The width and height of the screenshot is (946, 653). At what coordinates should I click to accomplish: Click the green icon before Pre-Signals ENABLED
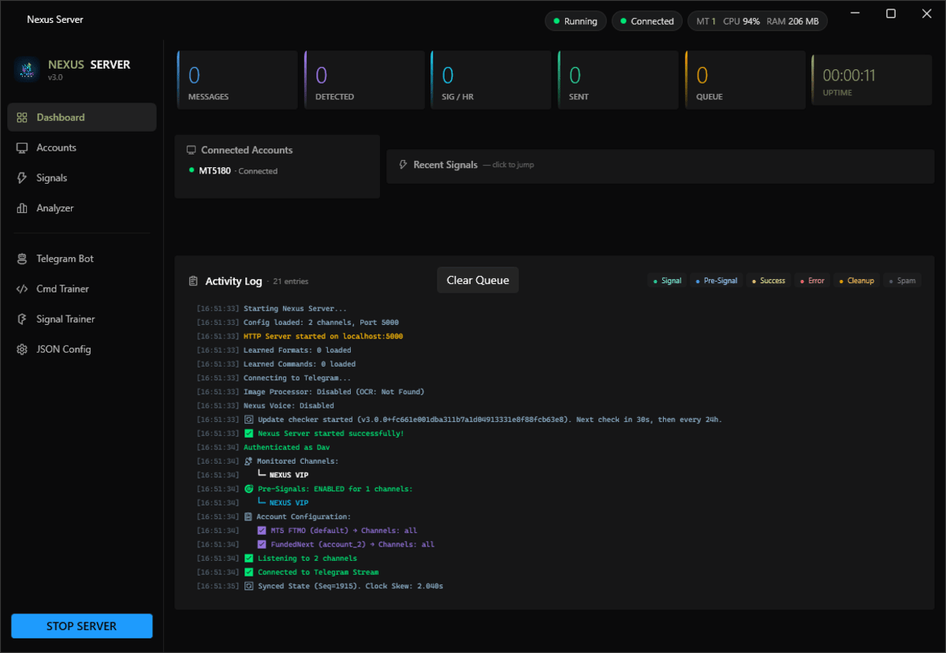point(248,489)
